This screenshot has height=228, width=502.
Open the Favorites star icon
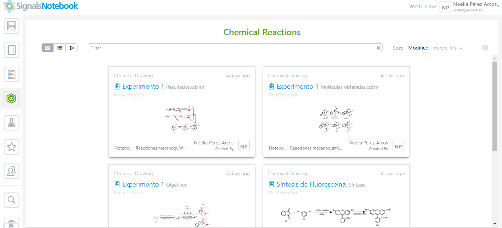click(11, 147)
